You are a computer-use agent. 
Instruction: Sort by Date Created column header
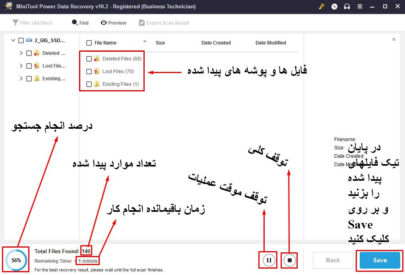tap(216, 43)
